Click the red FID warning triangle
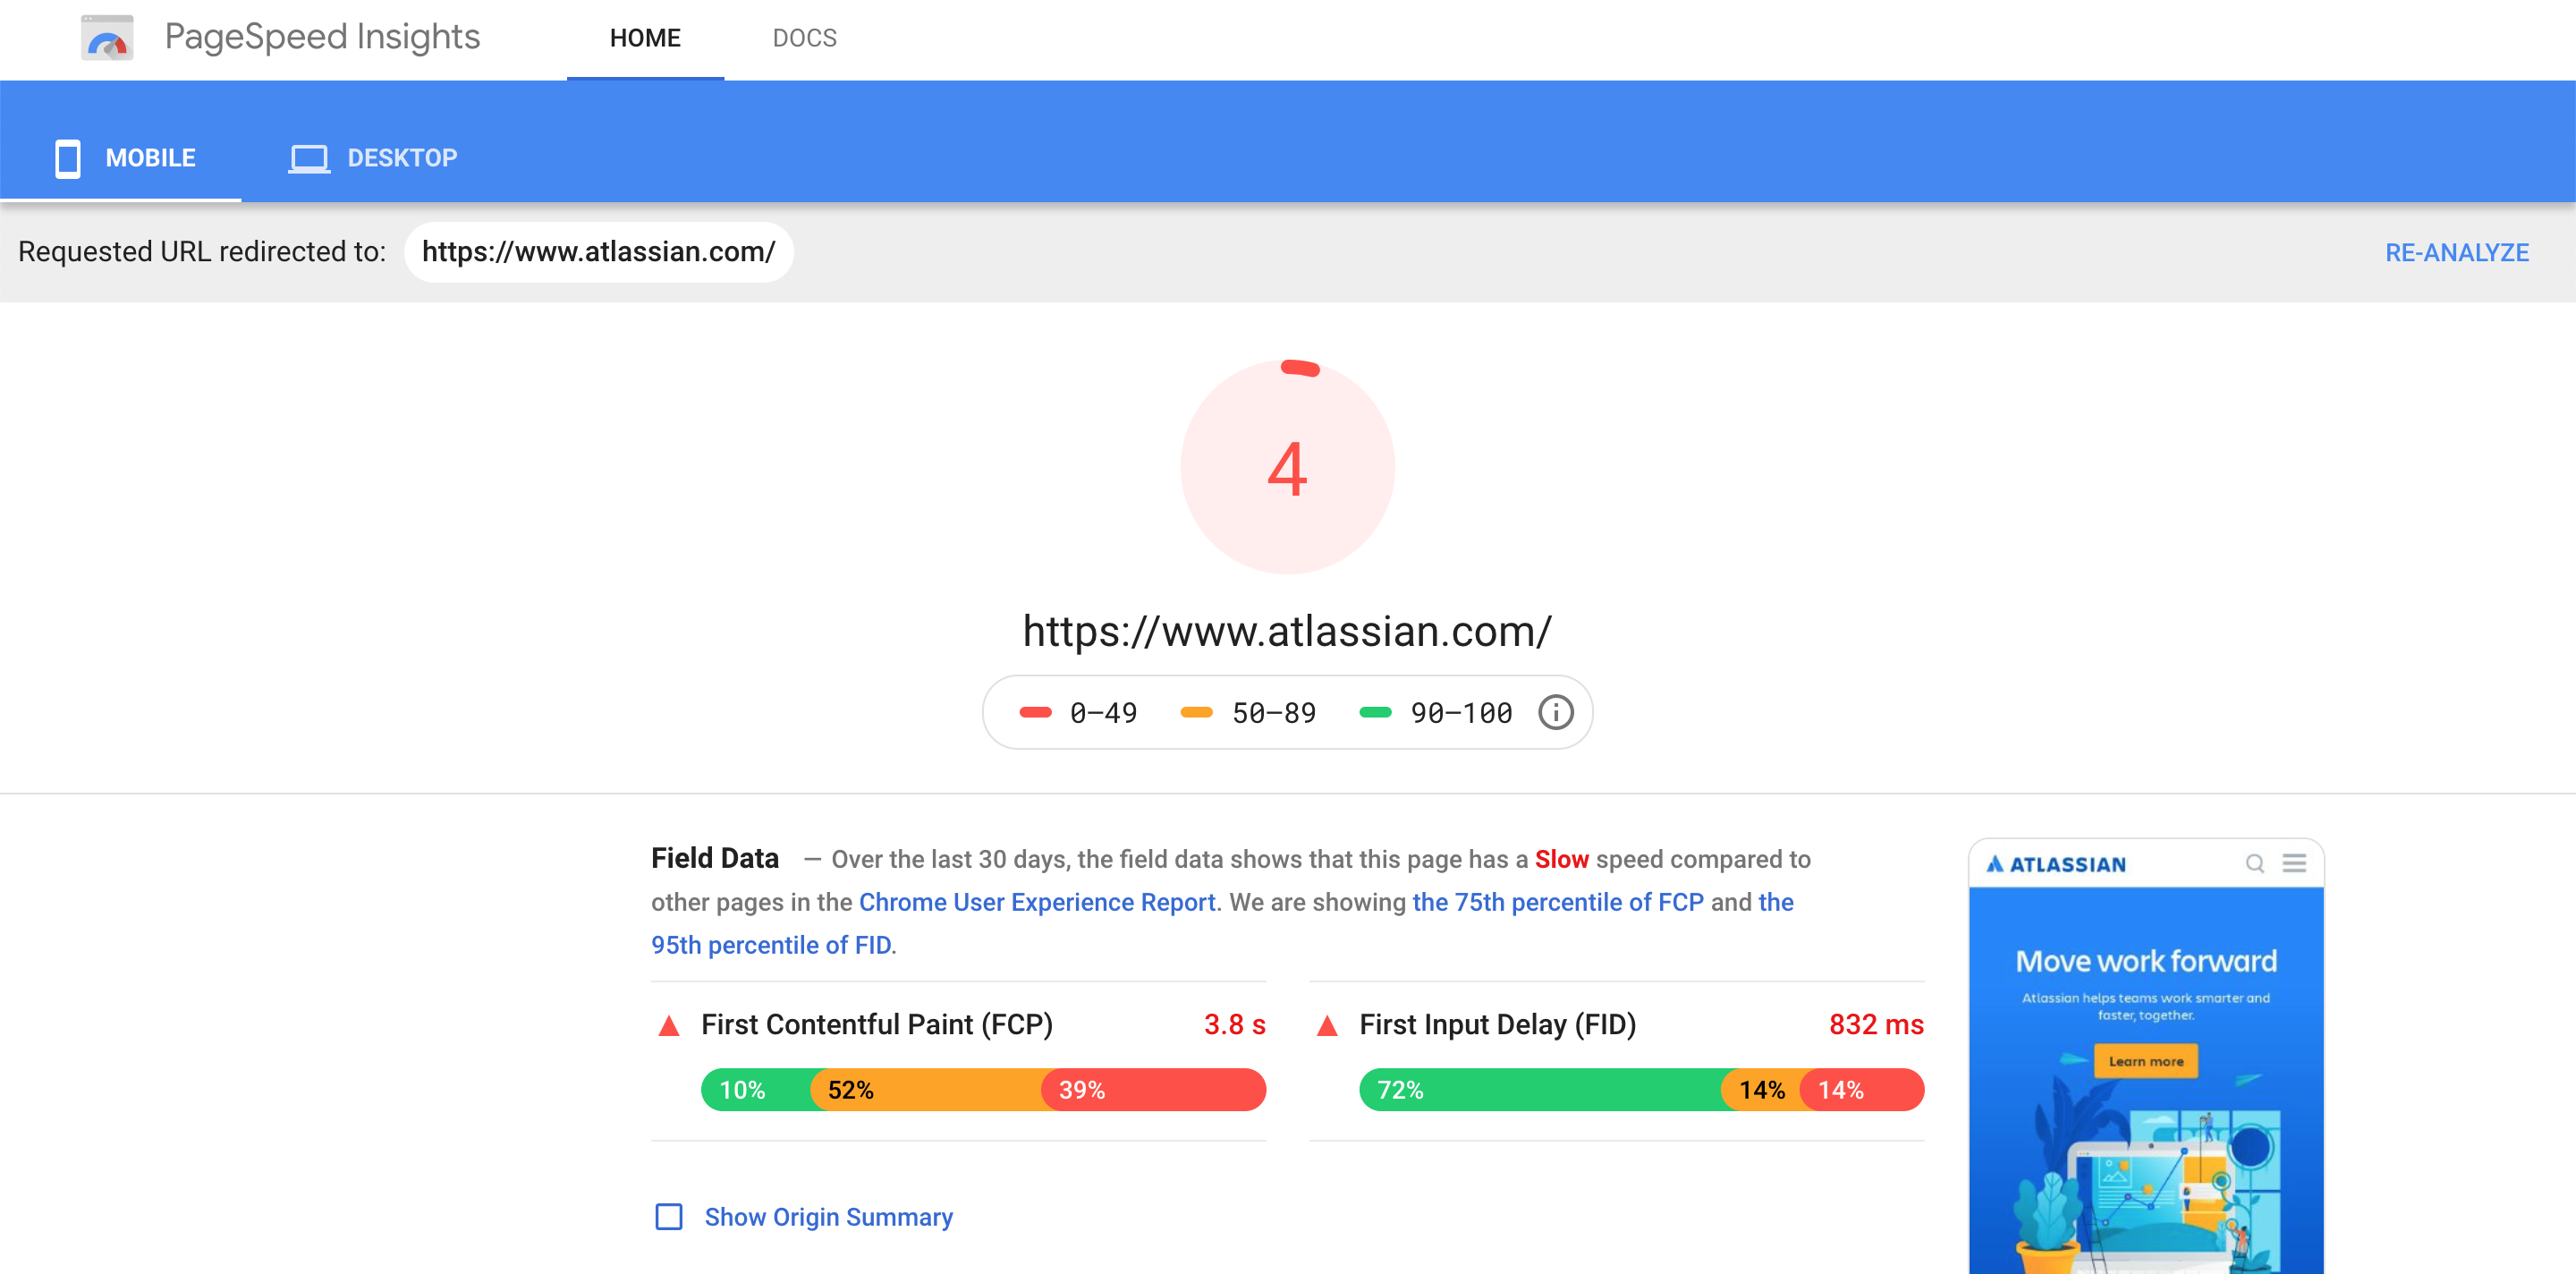The height and width of the screenshot is (1274, 2576). pos(1327,1025)
